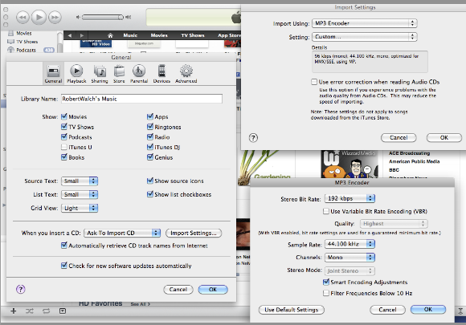Open the Advanced preferences gear tab
466x325 pixels.
[x=186, y=74]
